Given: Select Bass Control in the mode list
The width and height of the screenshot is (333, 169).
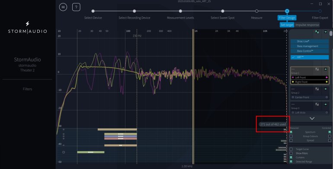Looking at the screenshot, I should click(x=310, y=51).
